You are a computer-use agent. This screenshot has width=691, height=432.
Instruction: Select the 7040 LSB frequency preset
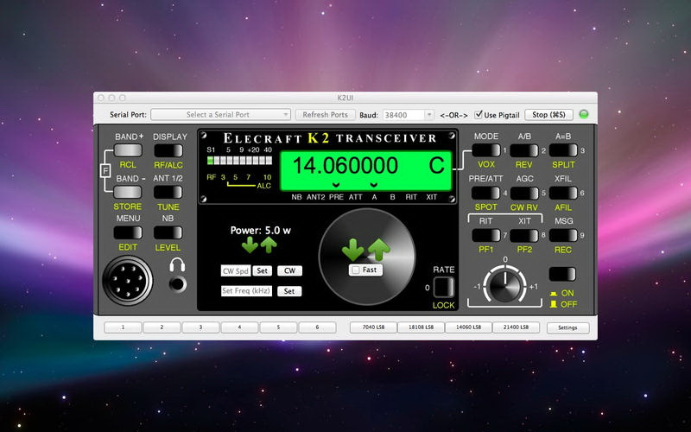(373, 327)
